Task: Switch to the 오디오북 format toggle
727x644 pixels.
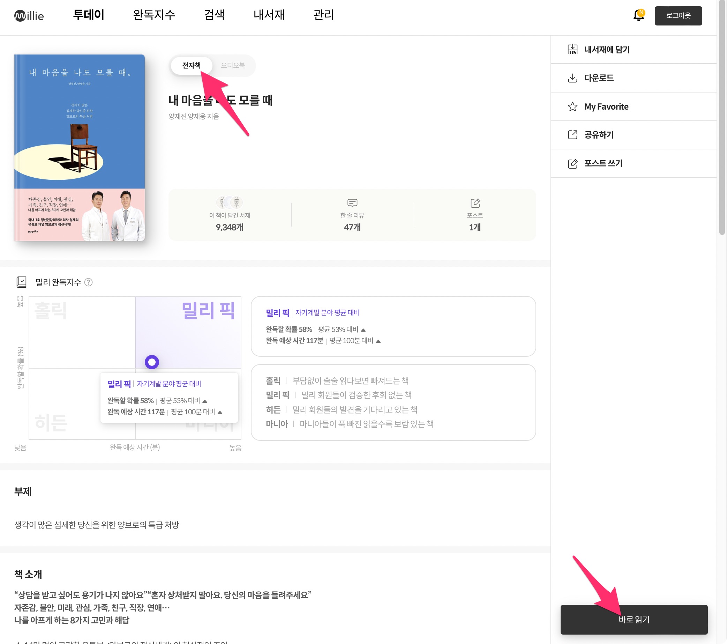Action: point(233,66)
